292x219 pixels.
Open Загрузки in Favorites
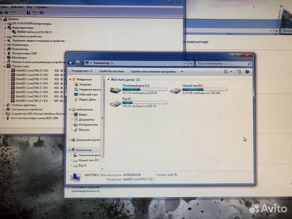point(85,84)
